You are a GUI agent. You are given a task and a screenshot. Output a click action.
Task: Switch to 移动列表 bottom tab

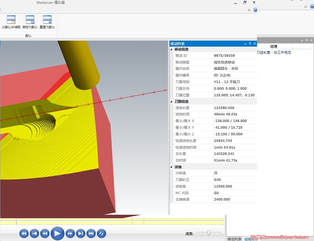click(x=234, y=239)
